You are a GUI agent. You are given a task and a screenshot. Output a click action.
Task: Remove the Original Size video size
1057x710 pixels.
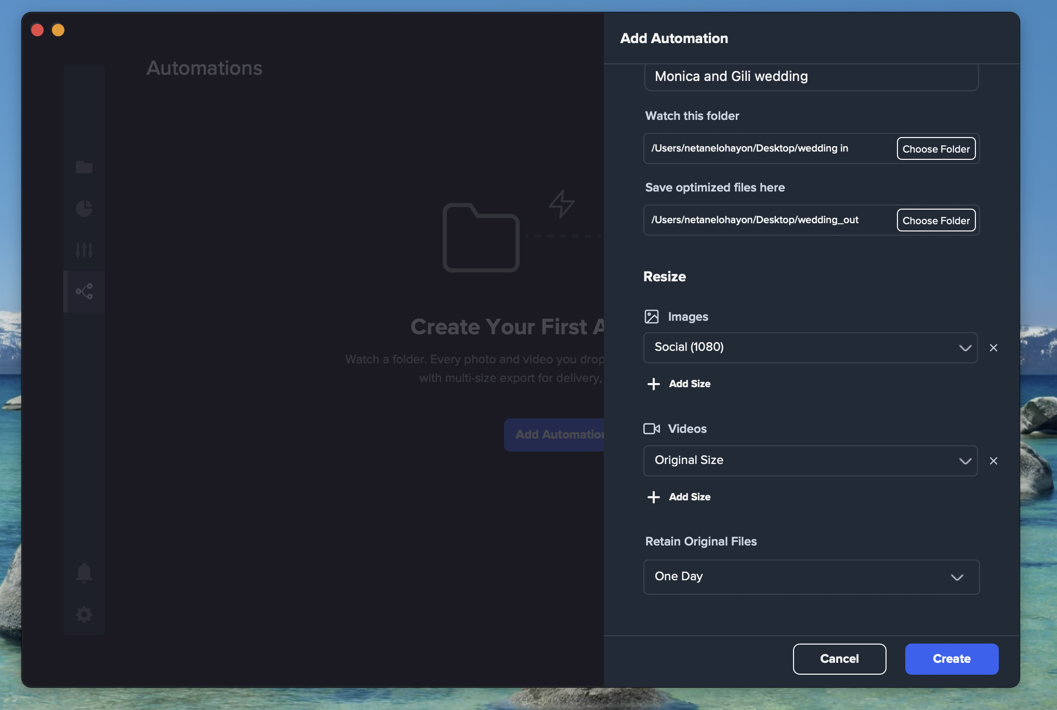tap(994, 461)
